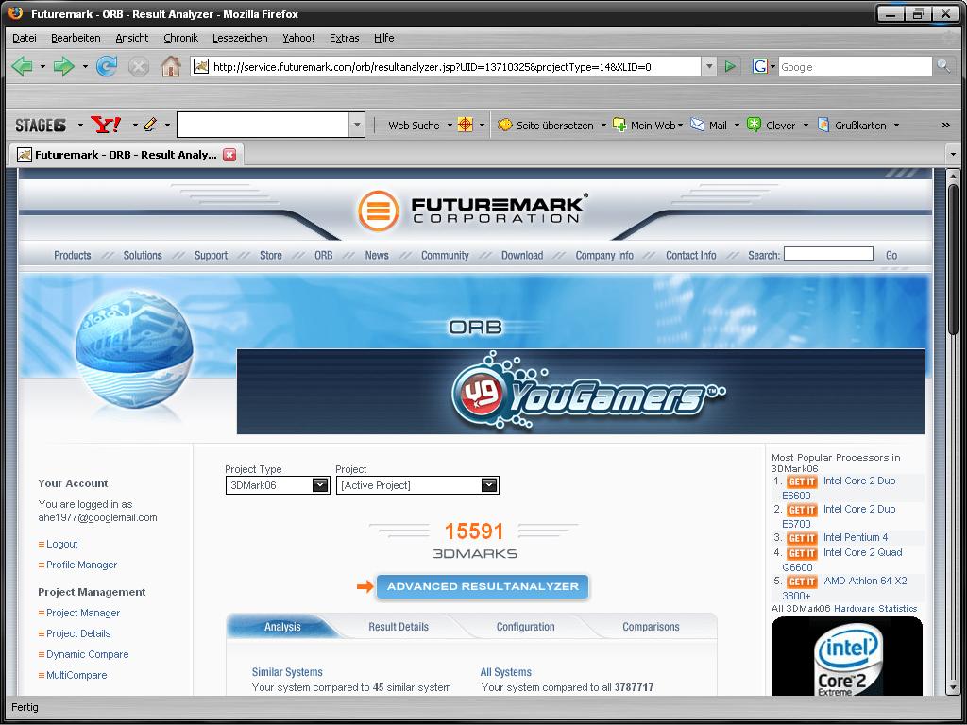
Task: Click the GET IT badge for Intel Pentium 4
Action: (802, 538)
